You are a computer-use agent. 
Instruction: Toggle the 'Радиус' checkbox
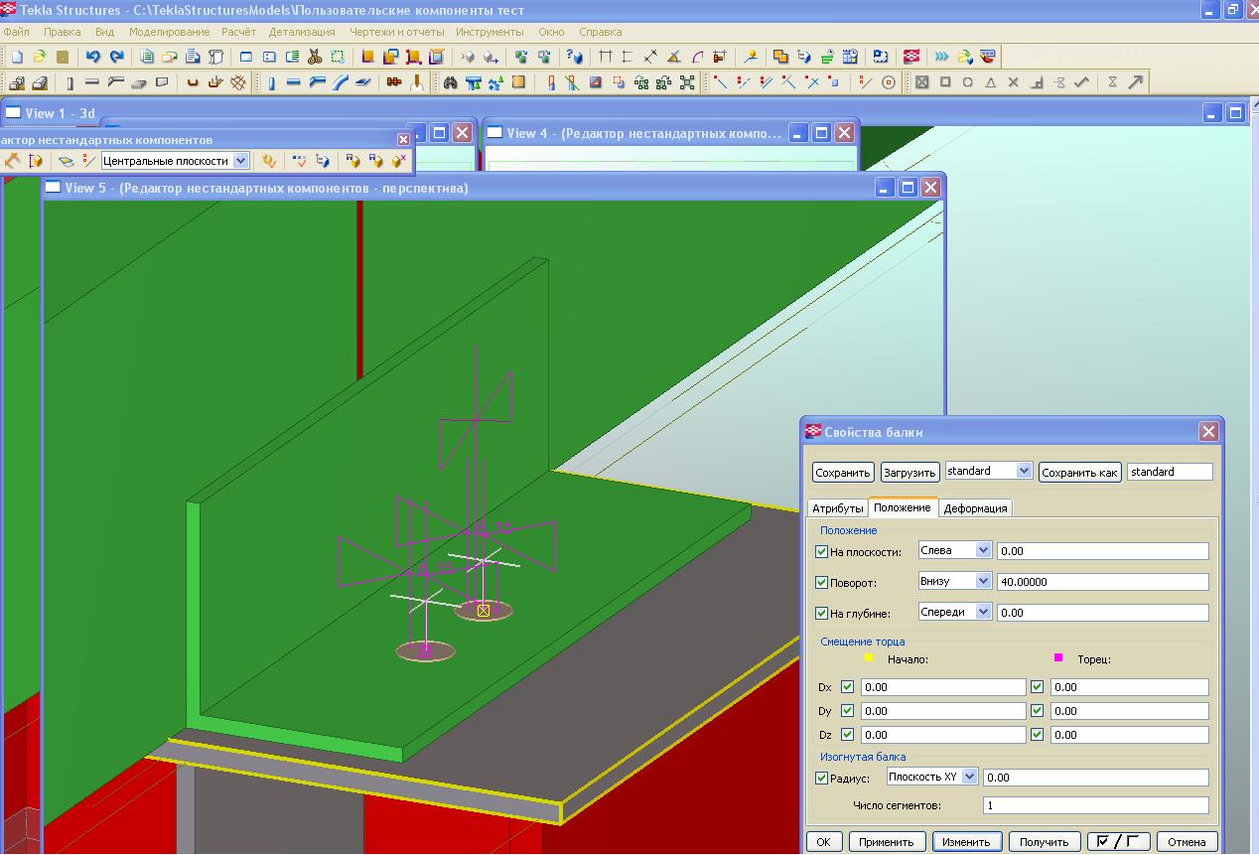[821, 778]
